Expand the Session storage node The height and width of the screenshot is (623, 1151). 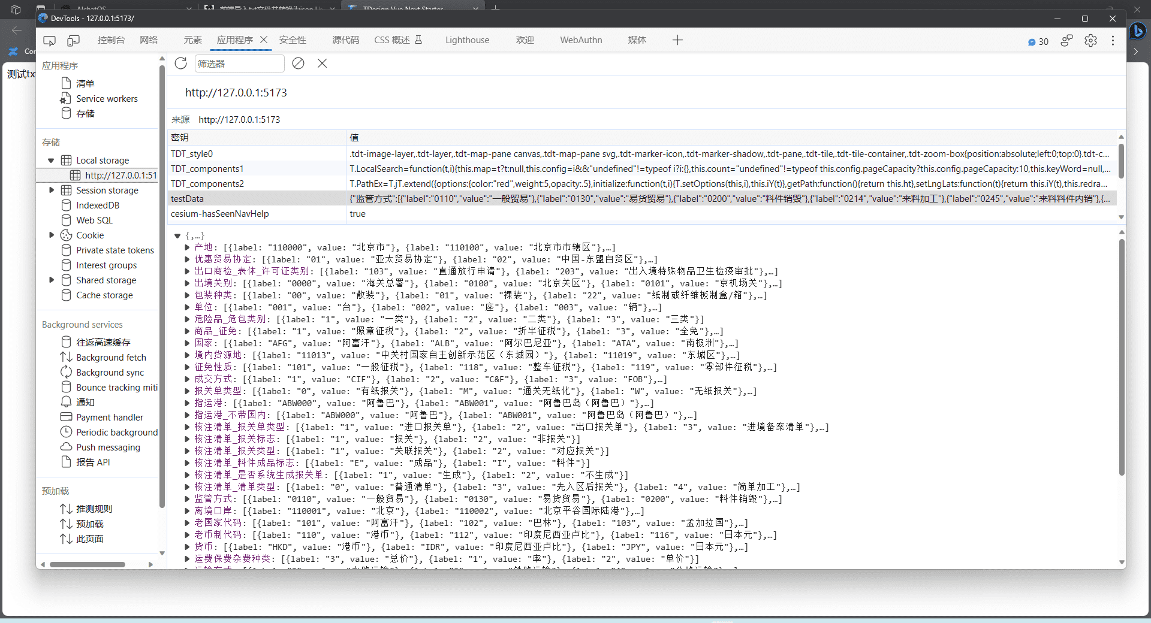click(x=51, y=190)
